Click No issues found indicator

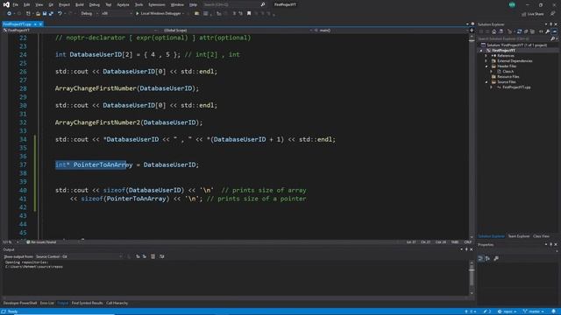pos(41,242)
